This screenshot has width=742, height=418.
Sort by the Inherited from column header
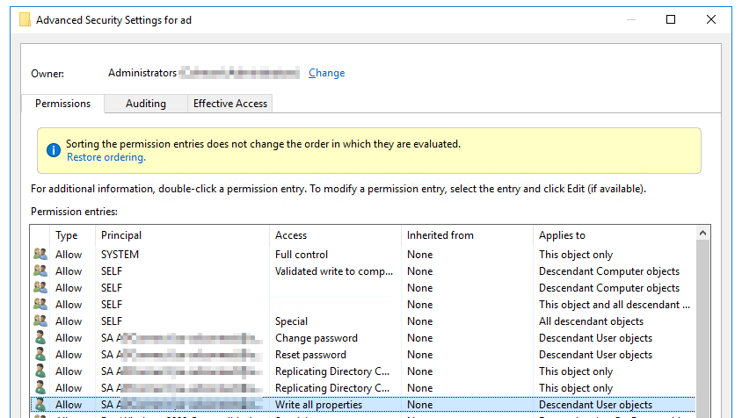tap(440, 235)
